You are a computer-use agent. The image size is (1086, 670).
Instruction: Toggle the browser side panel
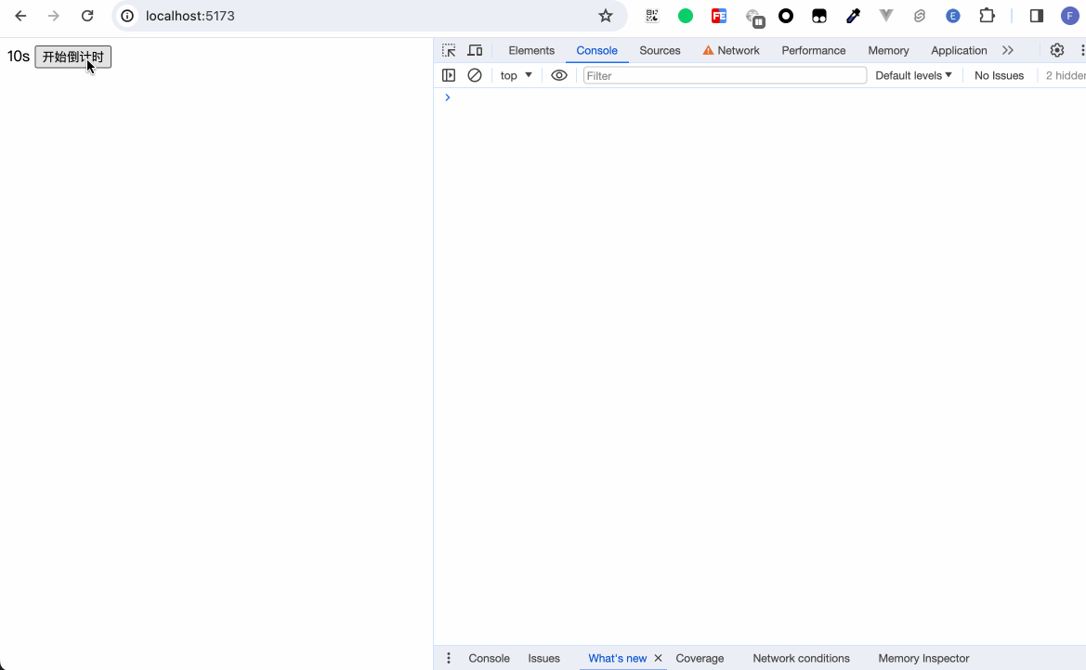(1037, 16)
